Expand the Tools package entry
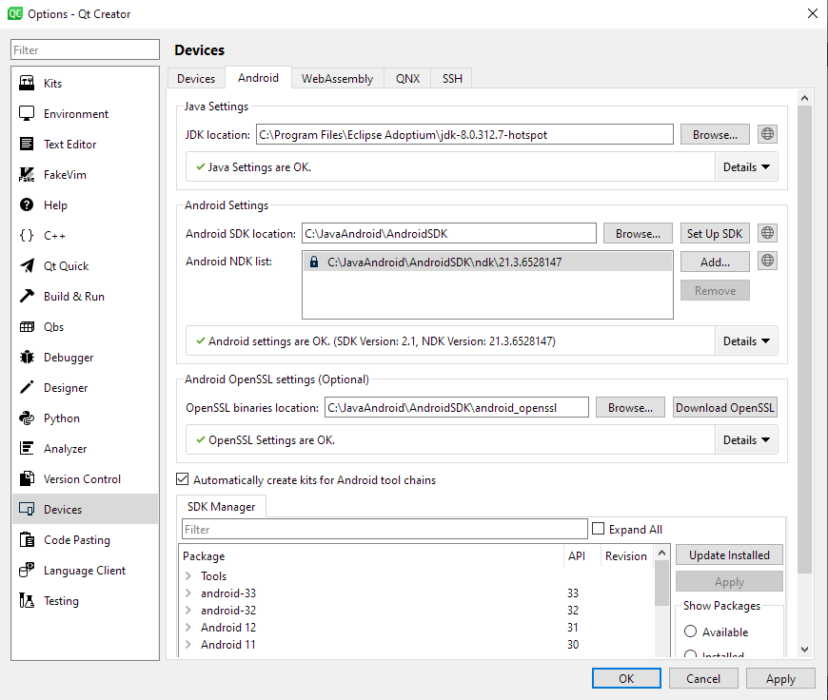The height and width of the screenshot is (700, 828). tap(187, 576)
